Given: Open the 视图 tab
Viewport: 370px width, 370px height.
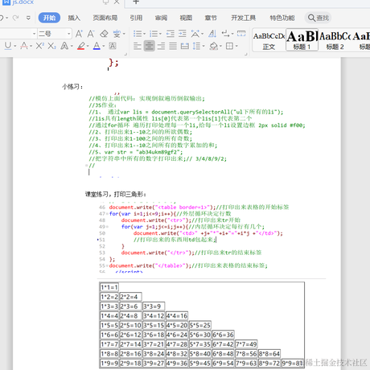Looking at the screenshot, I should coord(186,18).
